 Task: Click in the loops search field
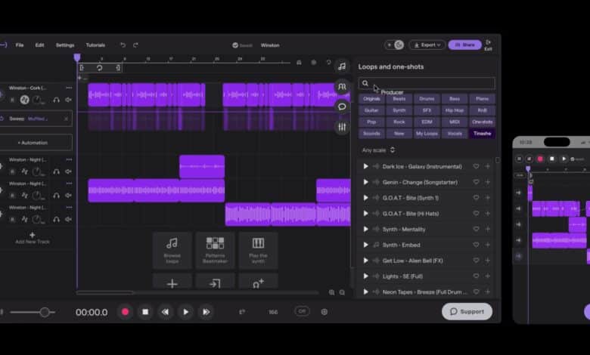pyautogui.click(x=427, y=83)
